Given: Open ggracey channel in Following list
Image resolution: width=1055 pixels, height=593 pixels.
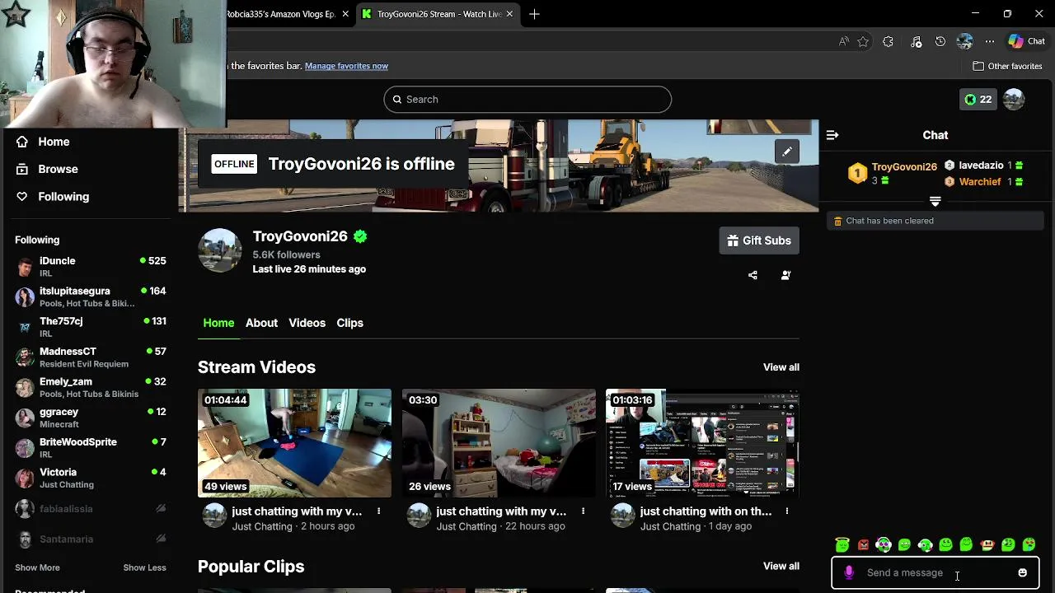Looking at the screenshot, I should point(91,418).
